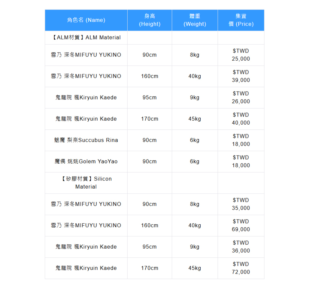Select the $TWD 72,000 price cell
Viewport: 311px width, 288px height.
(241, 268)
